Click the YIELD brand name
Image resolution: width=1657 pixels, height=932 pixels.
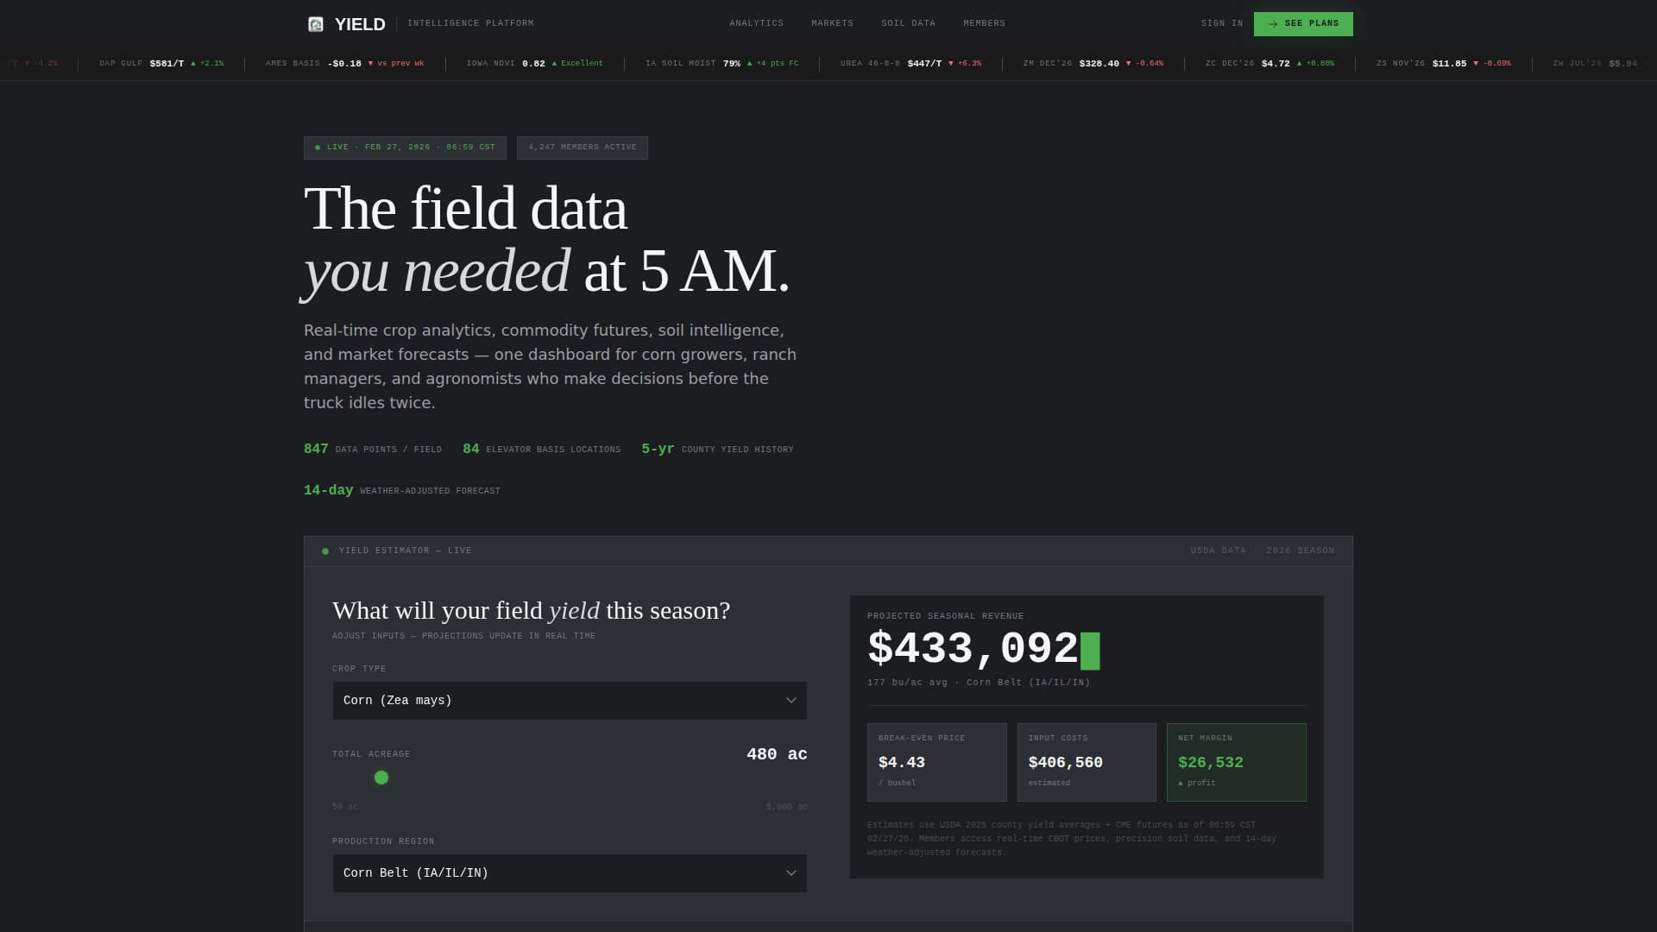[360, 24]
